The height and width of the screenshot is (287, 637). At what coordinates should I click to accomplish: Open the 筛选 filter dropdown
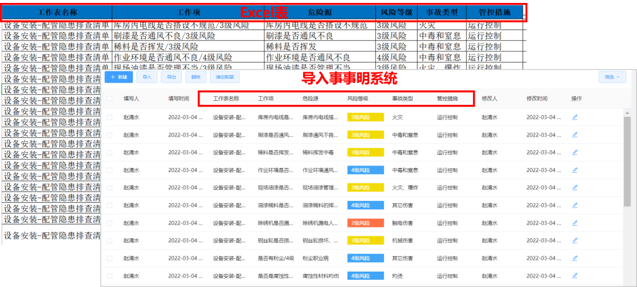click(611, 77)
